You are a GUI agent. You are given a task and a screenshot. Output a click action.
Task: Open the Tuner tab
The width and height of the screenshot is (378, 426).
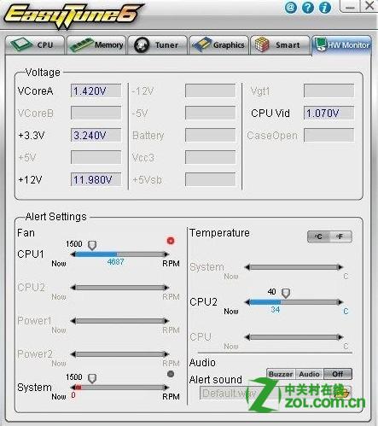coord(157,45)
